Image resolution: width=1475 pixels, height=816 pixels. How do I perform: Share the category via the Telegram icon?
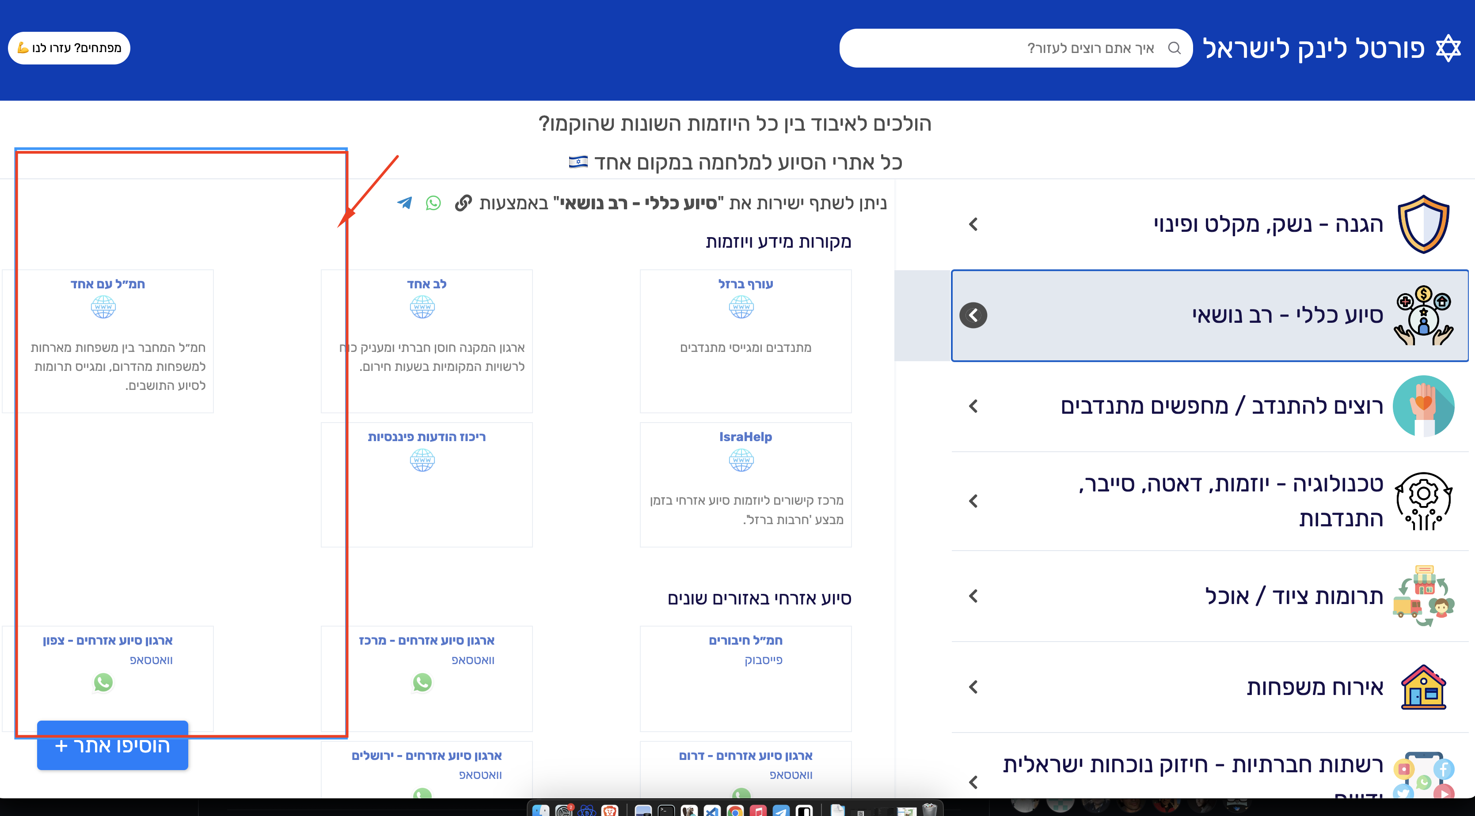click(x=405, y=203)
